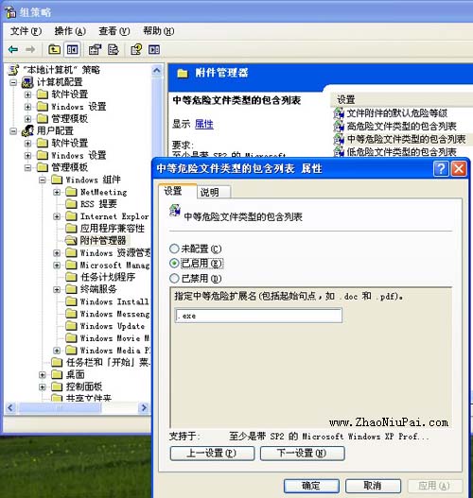Select the 应用程序兼容性 tree item
The image size is (473, 498).
point(113,229)
